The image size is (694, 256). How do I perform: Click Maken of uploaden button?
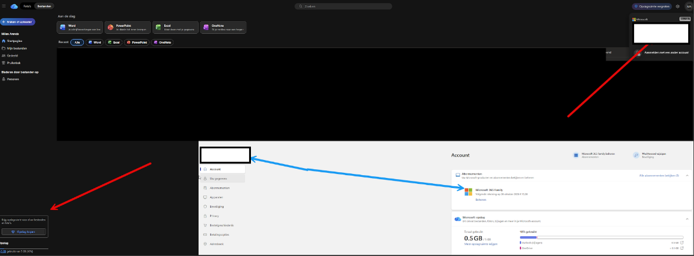coord(17,22)
